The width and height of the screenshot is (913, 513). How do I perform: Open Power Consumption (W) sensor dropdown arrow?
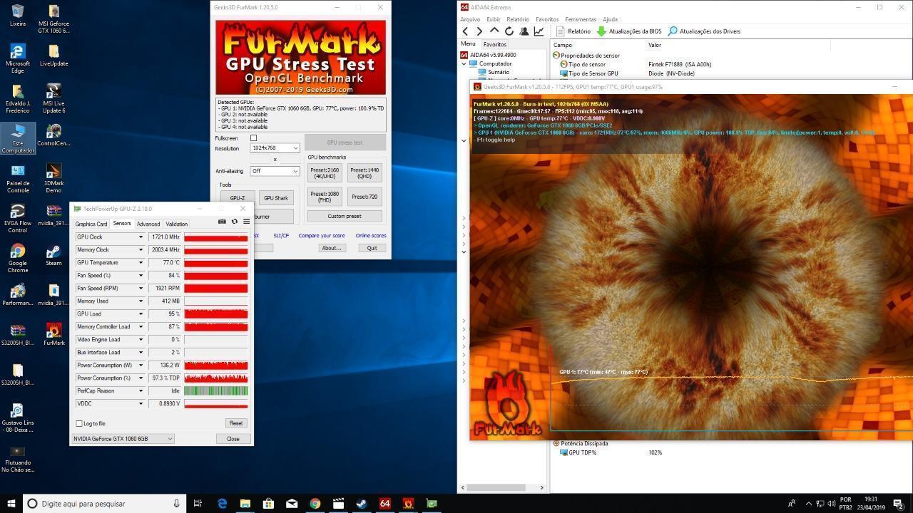tap(141, 365)
